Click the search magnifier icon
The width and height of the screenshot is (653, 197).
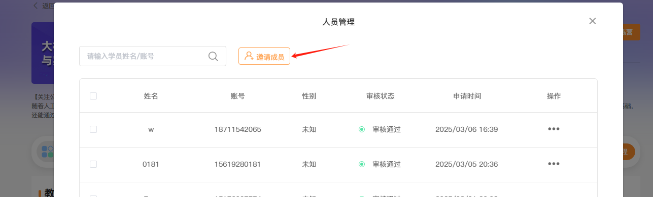click(213, 56)
